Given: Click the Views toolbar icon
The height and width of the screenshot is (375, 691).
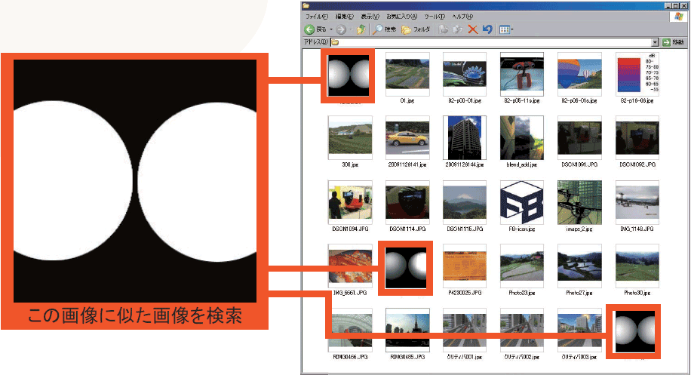Looking at the screenshot, I should point(504,29).
